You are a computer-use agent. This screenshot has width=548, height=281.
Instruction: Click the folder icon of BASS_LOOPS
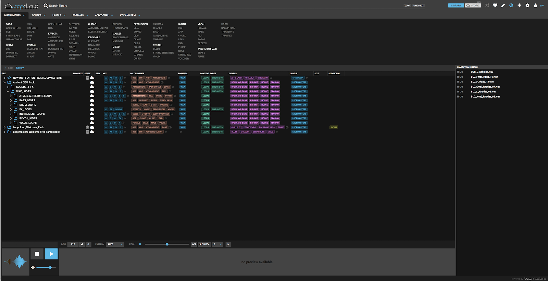coord(15,100)
